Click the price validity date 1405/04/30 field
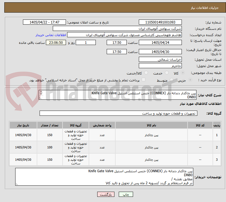The image size is (226, 202). pyautogui.click(x=160, y=52)
